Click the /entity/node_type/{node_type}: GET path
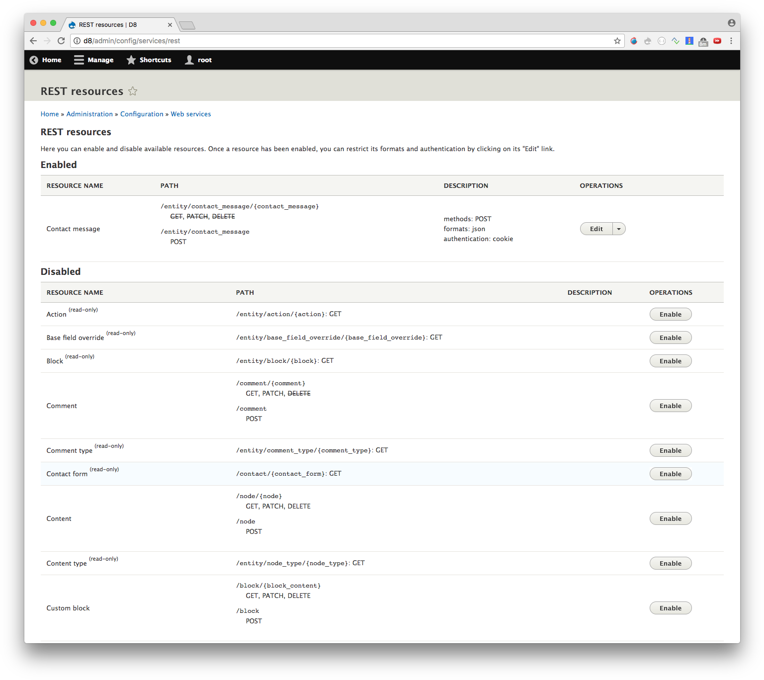The image size is (764, 680). click(x=300, y=563)
